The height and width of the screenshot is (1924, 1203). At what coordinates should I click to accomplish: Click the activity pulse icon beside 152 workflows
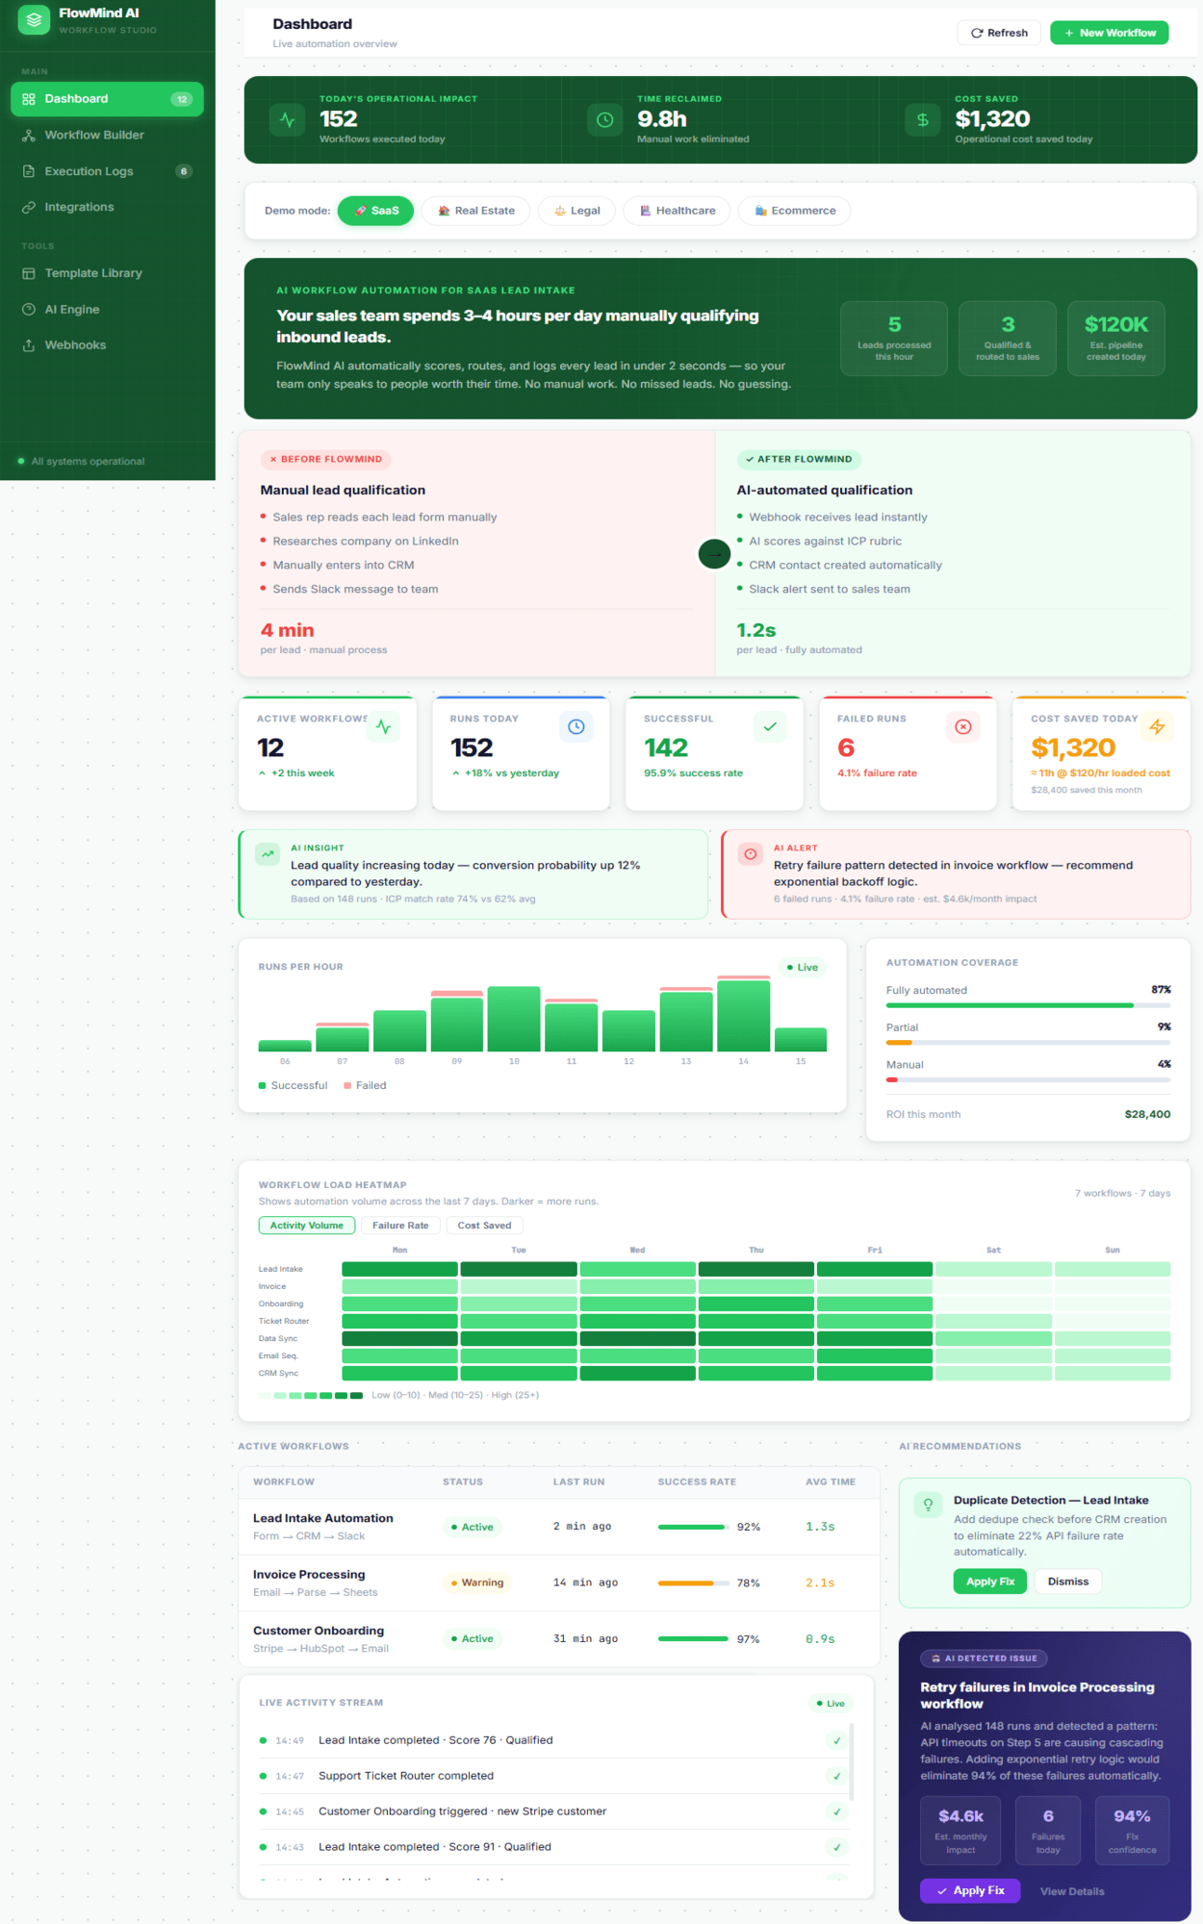287,120
